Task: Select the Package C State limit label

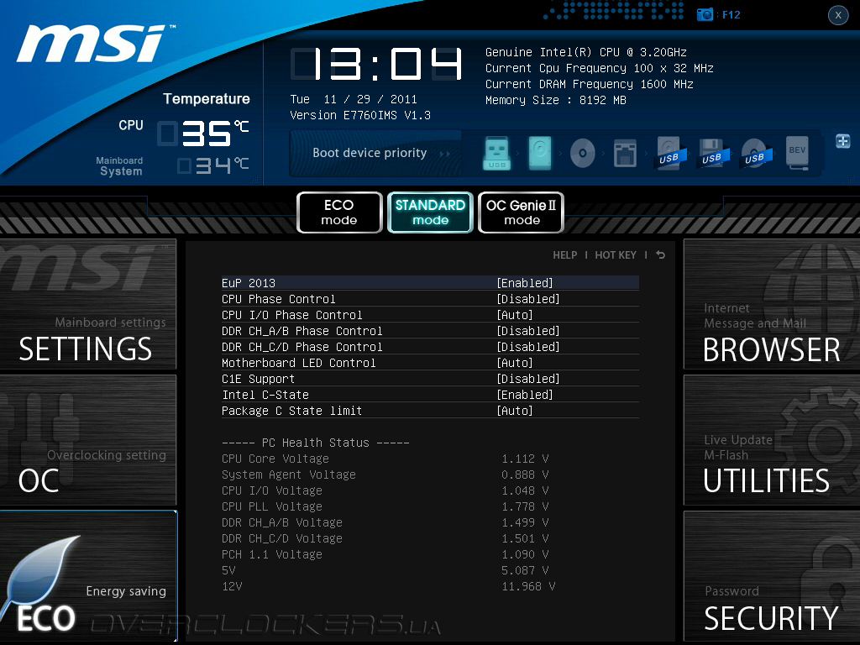Action: pos(291,410)
